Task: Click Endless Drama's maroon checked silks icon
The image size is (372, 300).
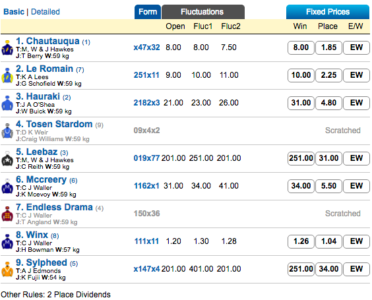Action: tap(7, 214)
